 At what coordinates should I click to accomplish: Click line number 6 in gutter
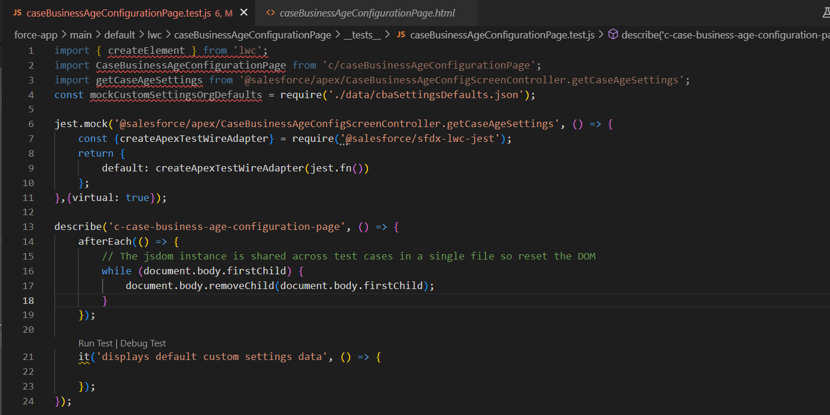(31, 124)
